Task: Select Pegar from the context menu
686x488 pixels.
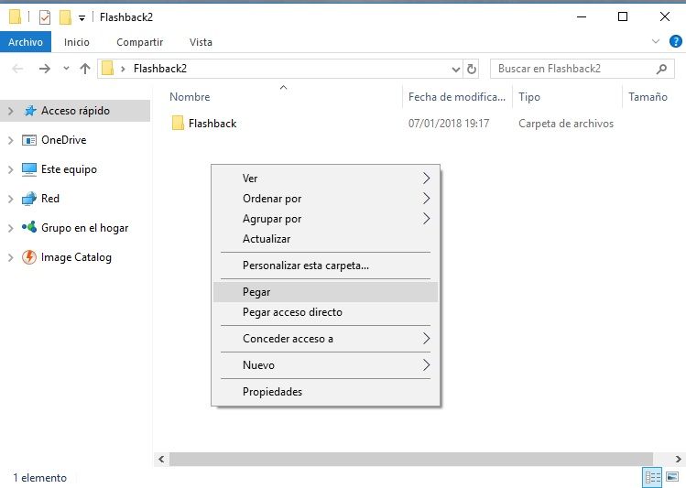Action: pyautogui.click(x=256, y=292)
